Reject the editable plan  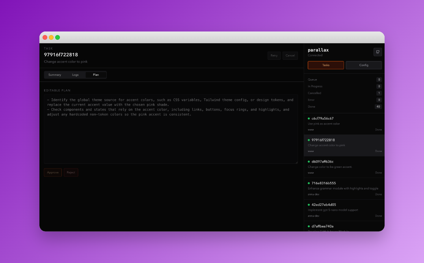pyautogui.click(x=71, y=172)
